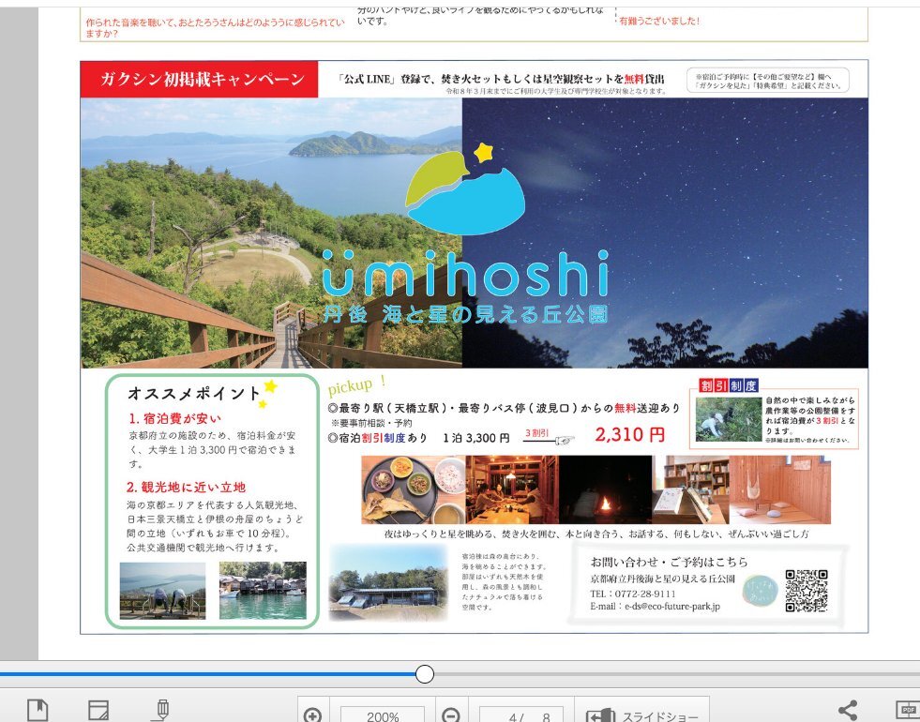Click the オススメポイント title
The height and width of the screenshot is (722, 920).
tap(193, 393)
